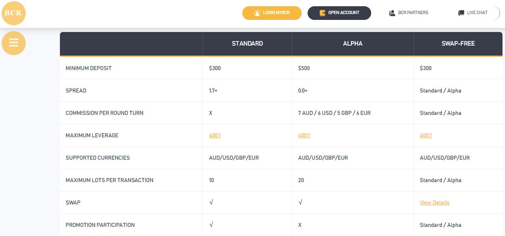Click the BCR Partners people icon
The image size is (505, 236).
[392, 13]
